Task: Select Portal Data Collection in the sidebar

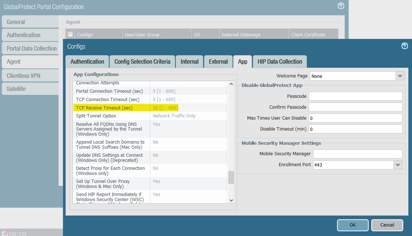Action: click(x=32, y=48)
